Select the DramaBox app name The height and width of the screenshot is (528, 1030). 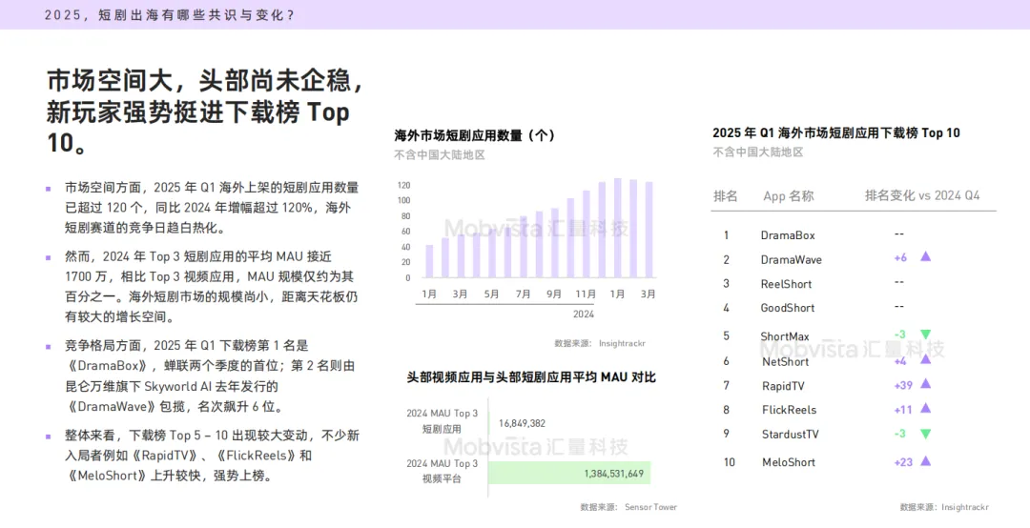pos(788,235)
